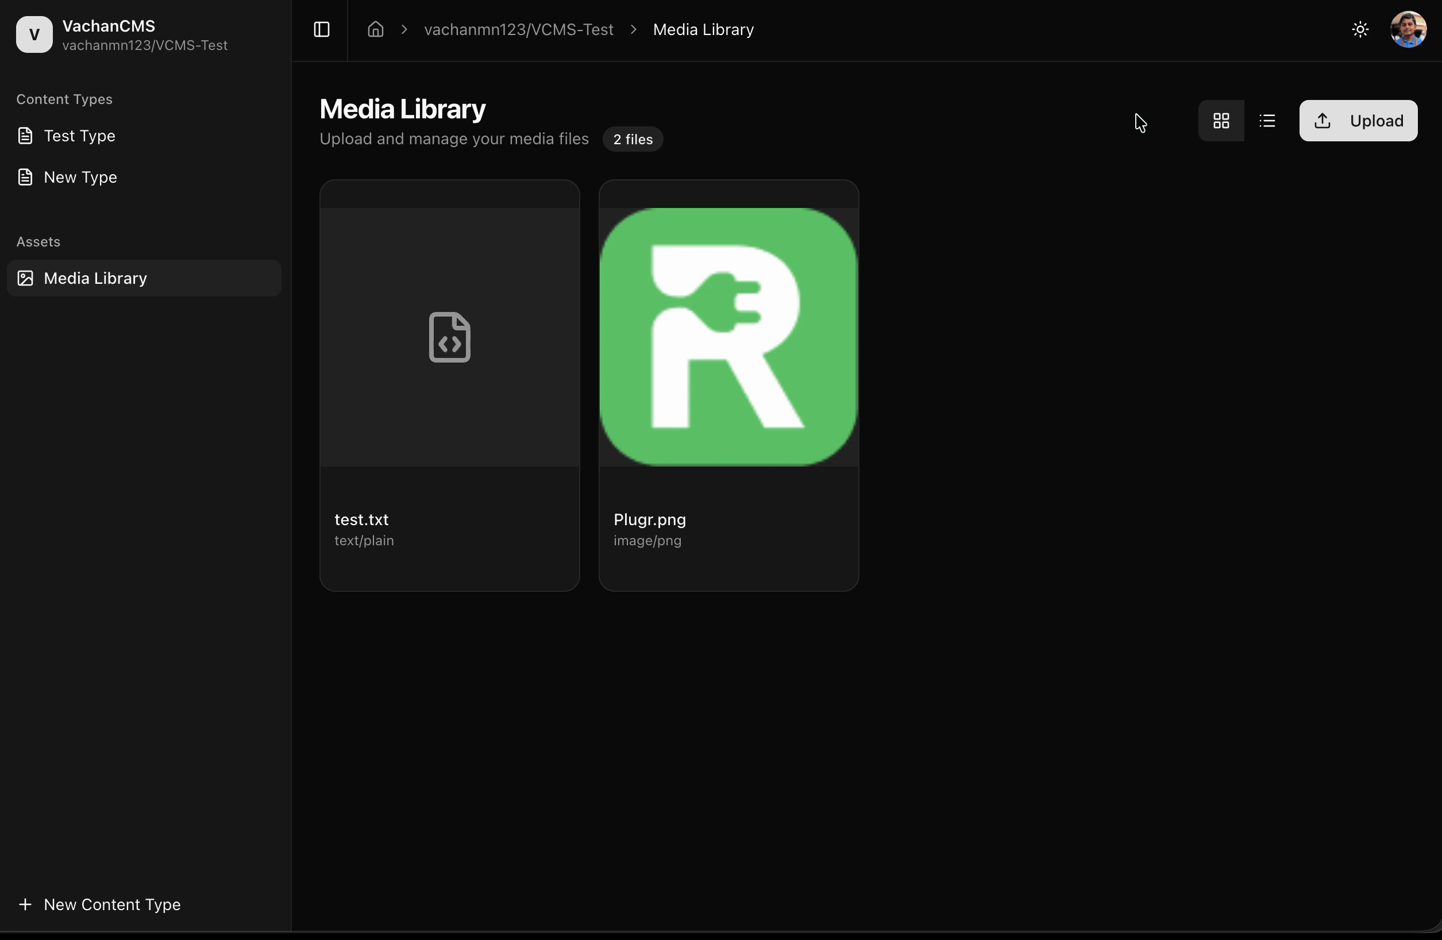
Task: Open the Plugr.png image thumbnail
Action: 728,337
